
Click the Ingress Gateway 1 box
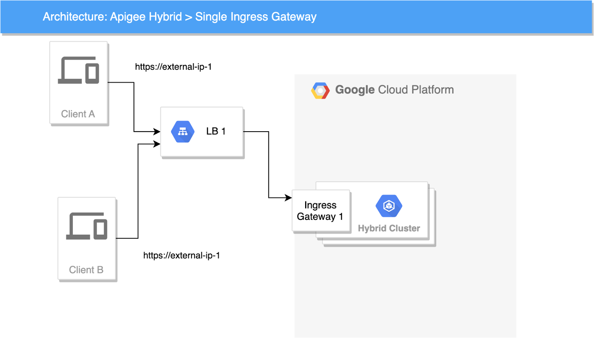tap(321, 211)
